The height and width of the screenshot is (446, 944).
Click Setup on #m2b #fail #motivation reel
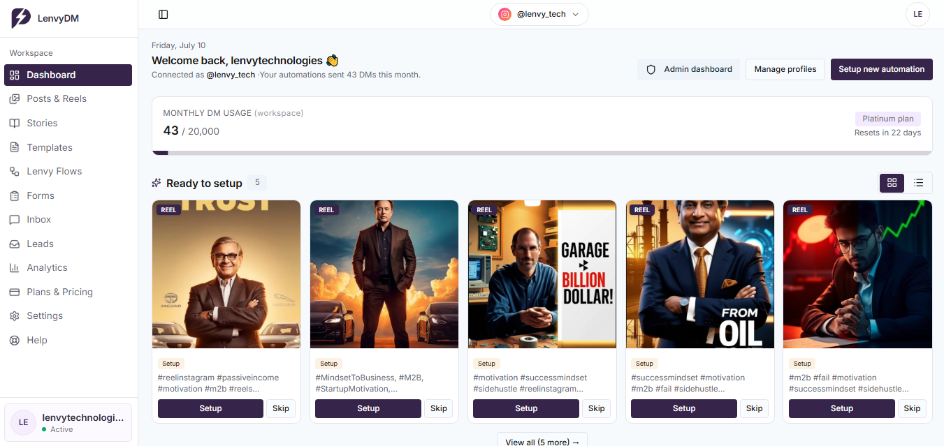tap(842, 408)
